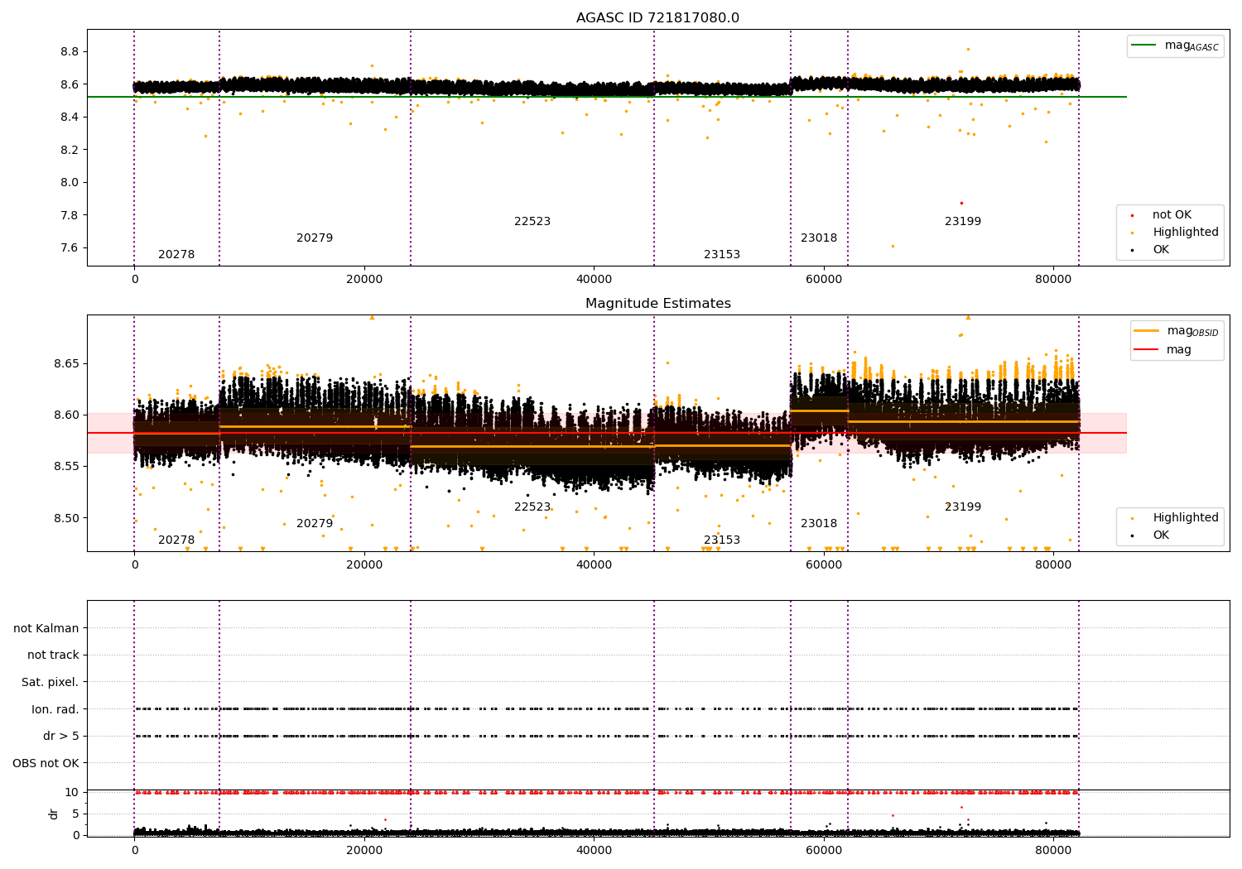
Task: Click the 7.8 y-axis tick label
Action: [x=70, y=215]
